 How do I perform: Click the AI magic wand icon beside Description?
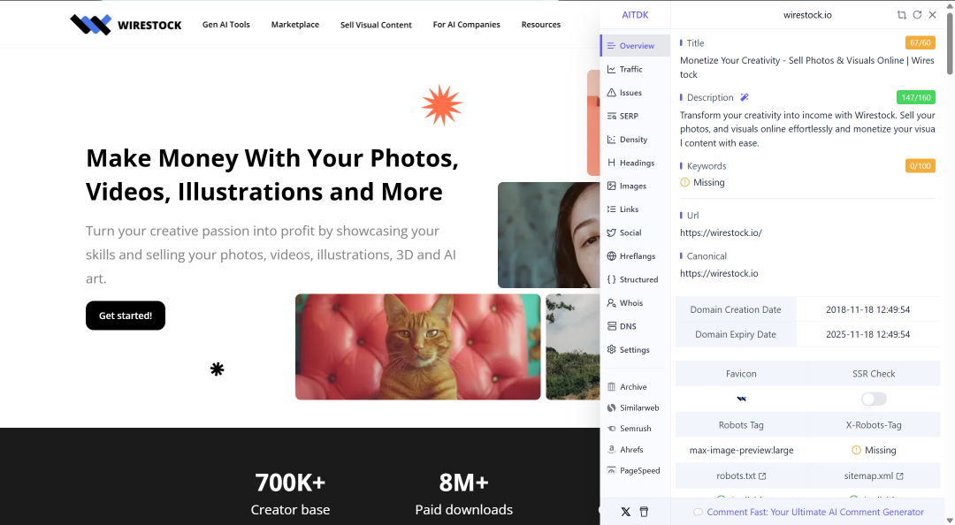pyautogui.click(x=745, y=97)
